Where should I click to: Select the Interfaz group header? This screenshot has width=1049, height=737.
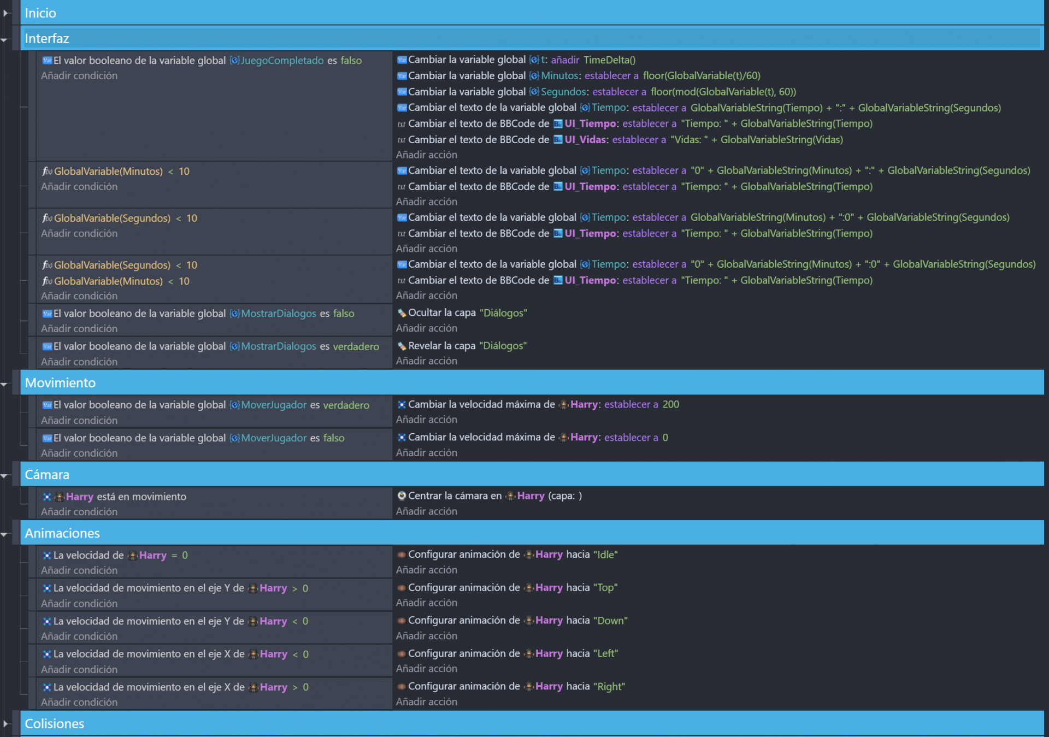coord(532,38)
